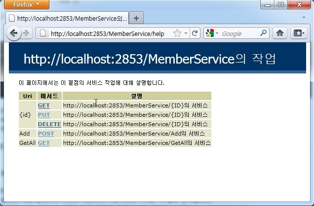Image resolution: width=314 pixels, height=206 pixels.
Task: Click the '설명' column header
Action: tap(137, 96)
